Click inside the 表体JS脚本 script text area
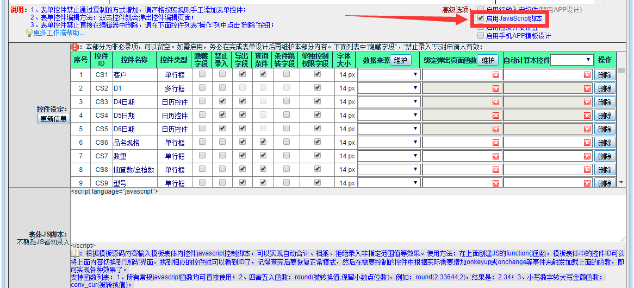The image size is (634, 288). click(348, 217)
